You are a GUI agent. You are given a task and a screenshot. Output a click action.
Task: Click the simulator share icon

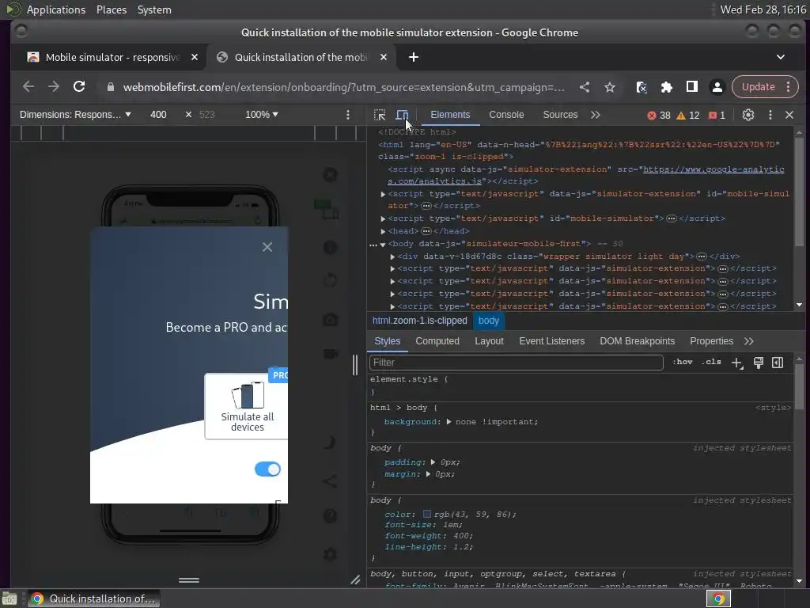[330, 481]
